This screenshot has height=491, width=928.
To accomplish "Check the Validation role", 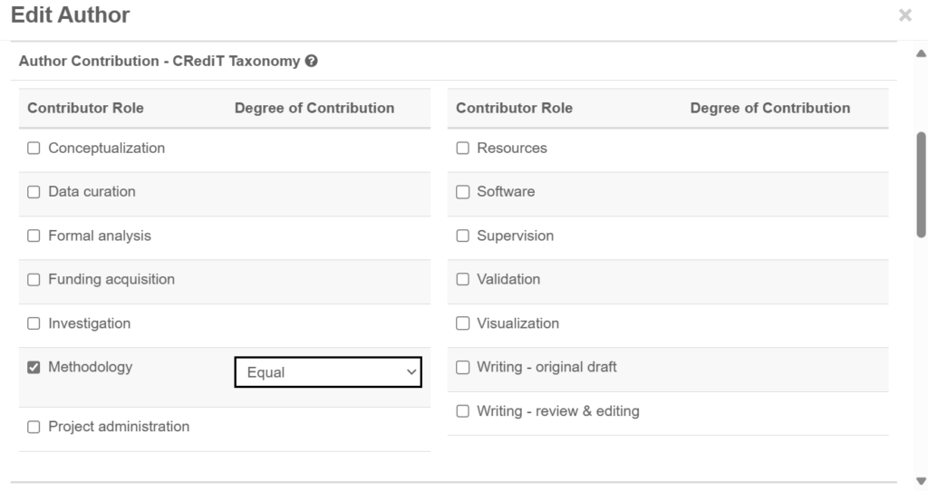I will [463, 279].
